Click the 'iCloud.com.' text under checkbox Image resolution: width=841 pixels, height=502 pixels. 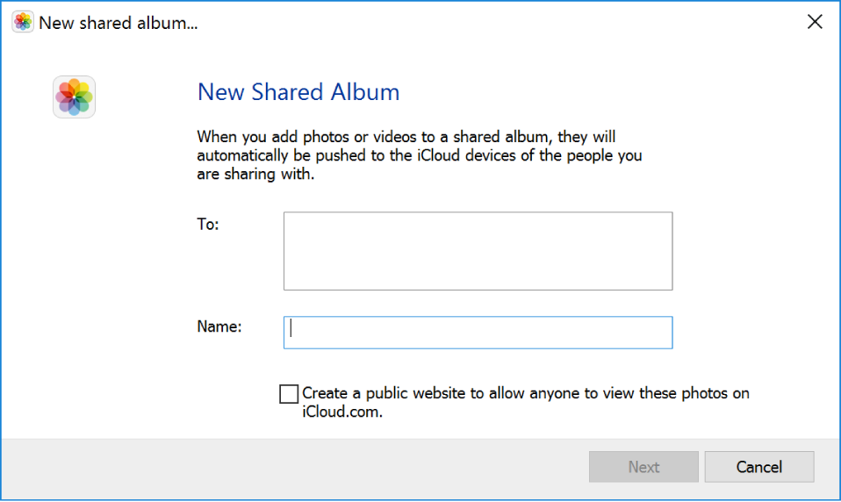coord(343,412)
